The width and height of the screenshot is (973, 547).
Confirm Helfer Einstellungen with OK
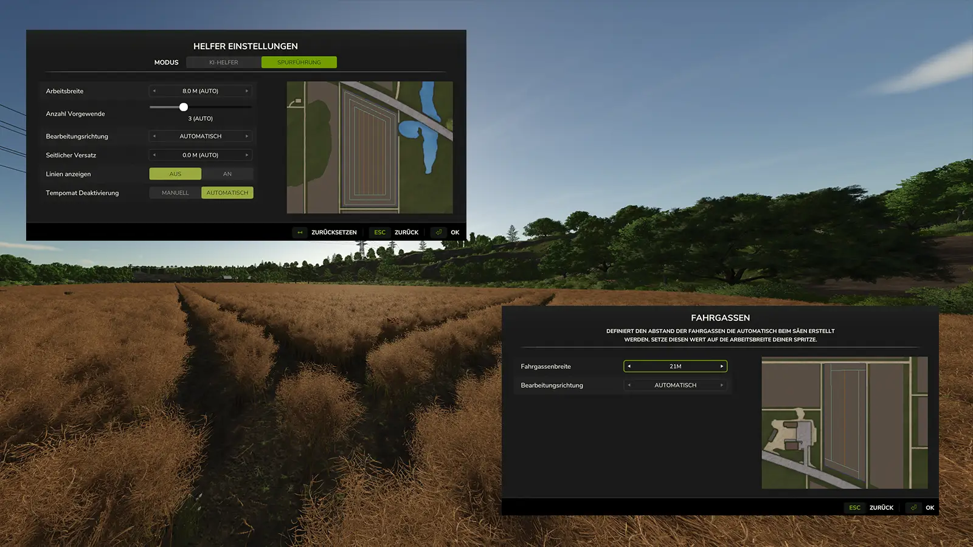click(454, 232)
